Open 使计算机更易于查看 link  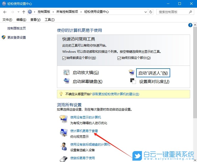point(84,131)
